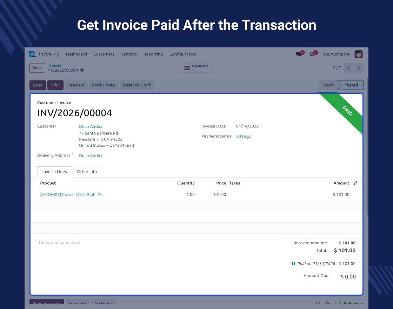
Task: Open the Configuration menu
Action: click(x=182, y=54)
